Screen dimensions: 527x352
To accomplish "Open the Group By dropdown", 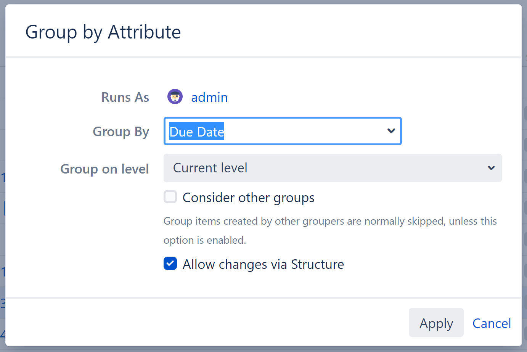I will pyautogui.click(x=282, y=131).
